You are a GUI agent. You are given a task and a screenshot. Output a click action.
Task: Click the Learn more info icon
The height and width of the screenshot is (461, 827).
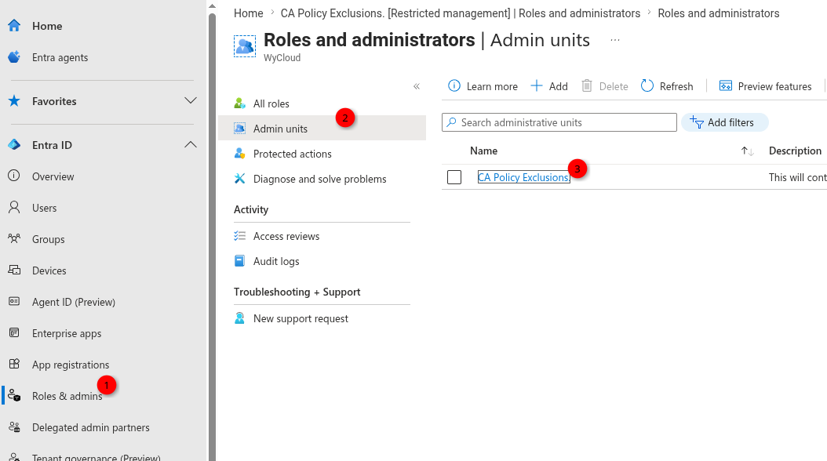click(x=454, y=86)
